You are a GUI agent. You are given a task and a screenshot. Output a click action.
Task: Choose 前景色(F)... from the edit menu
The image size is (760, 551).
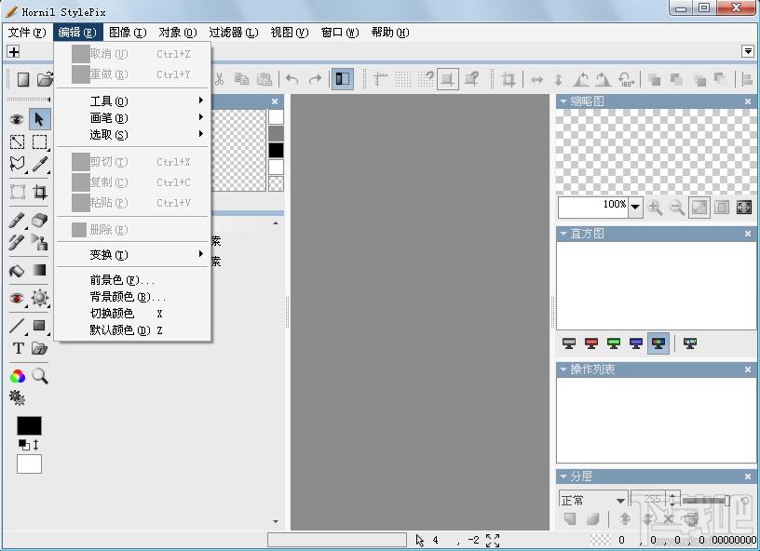[x=132, y=280]
